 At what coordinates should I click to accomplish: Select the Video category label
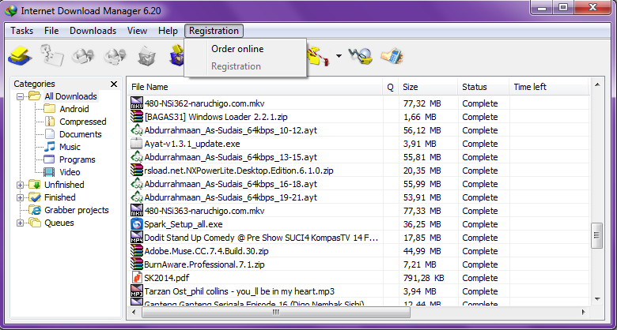pos(70,171)
